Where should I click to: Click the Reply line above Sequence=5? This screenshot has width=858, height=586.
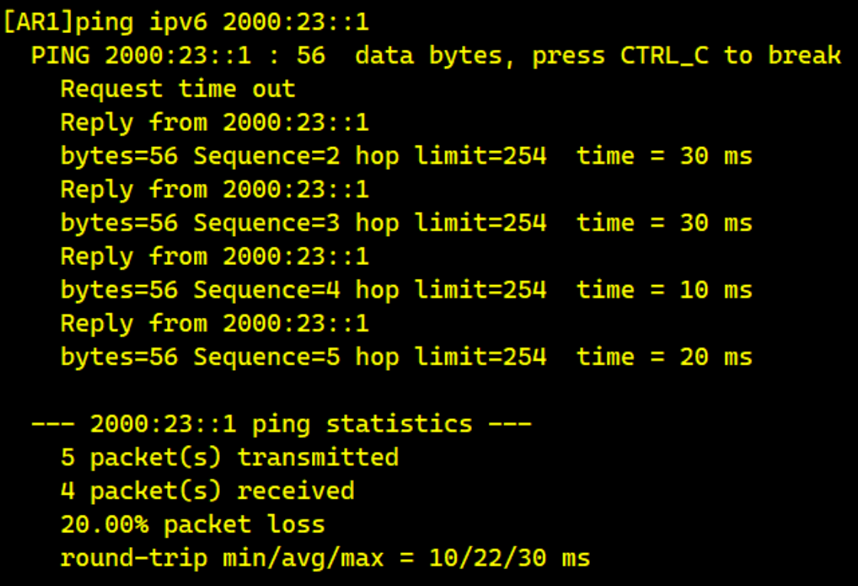click(x=215, y=323)
